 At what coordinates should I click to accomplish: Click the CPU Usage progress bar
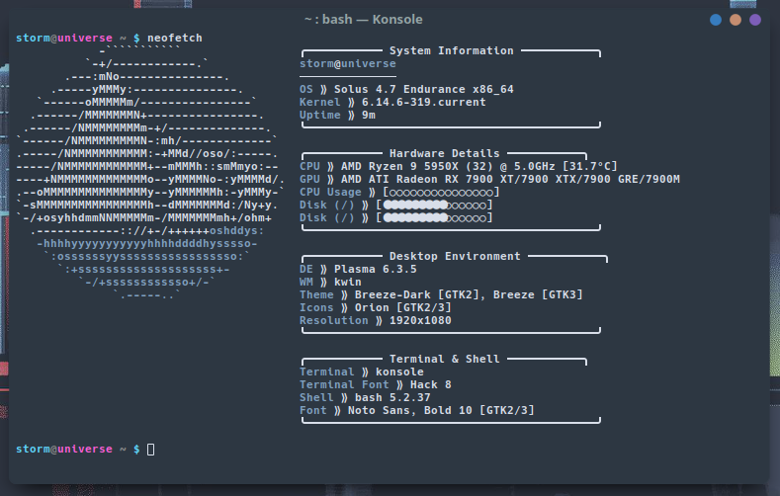pyautogui.click(x=439, y=192)
